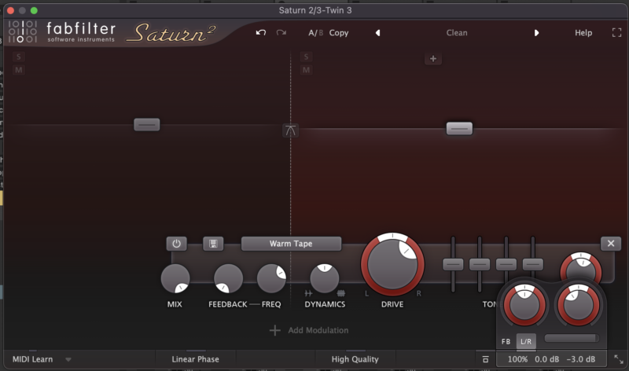Image resolution: width=629 pixels, height=371 pixels.
Task: Close the window with the red button
Action: [11, 10]
